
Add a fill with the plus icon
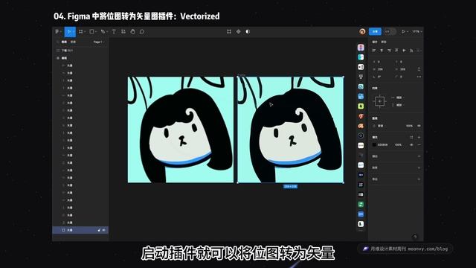(x=419, y=137)
